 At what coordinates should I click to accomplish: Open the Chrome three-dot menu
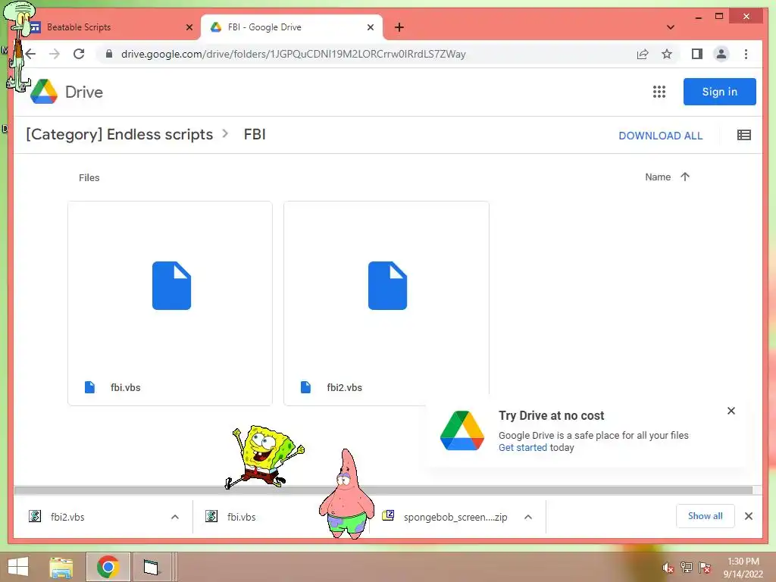coord(746,54)
